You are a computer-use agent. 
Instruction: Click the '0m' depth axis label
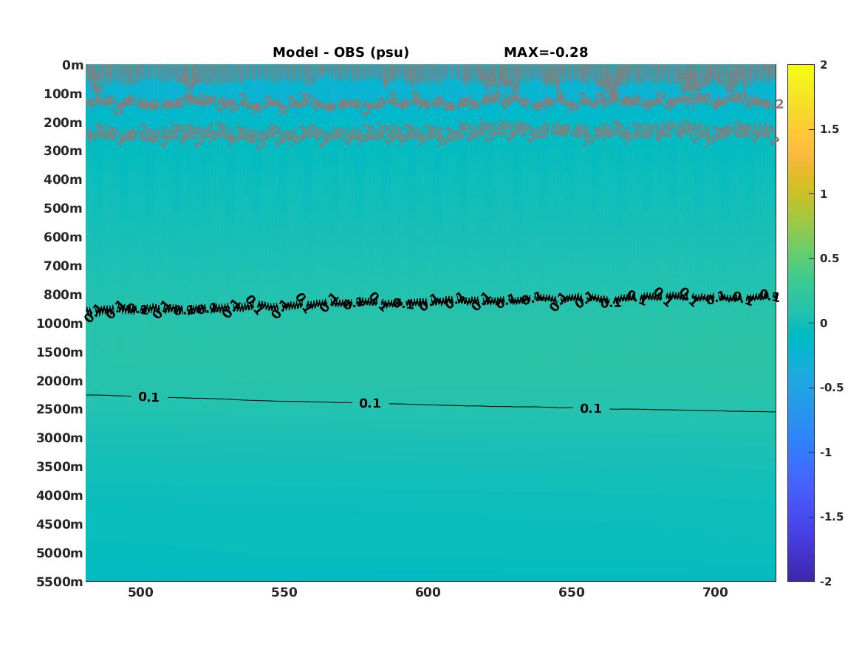pyautogui.click(x=72, y=66)
